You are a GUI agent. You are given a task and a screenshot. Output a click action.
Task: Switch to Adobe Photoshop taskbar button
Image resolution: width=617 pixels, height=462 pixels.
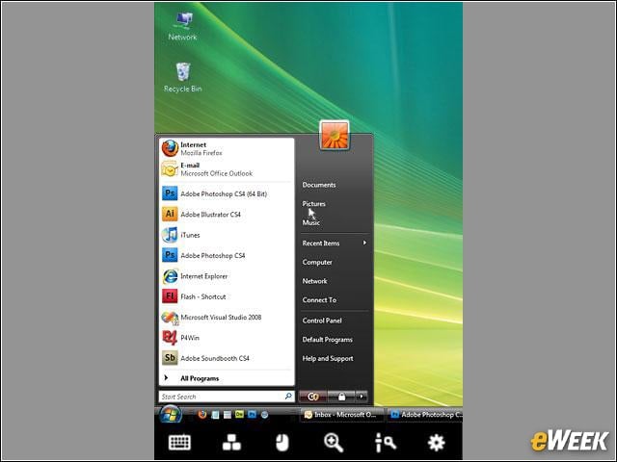(425, 415)
